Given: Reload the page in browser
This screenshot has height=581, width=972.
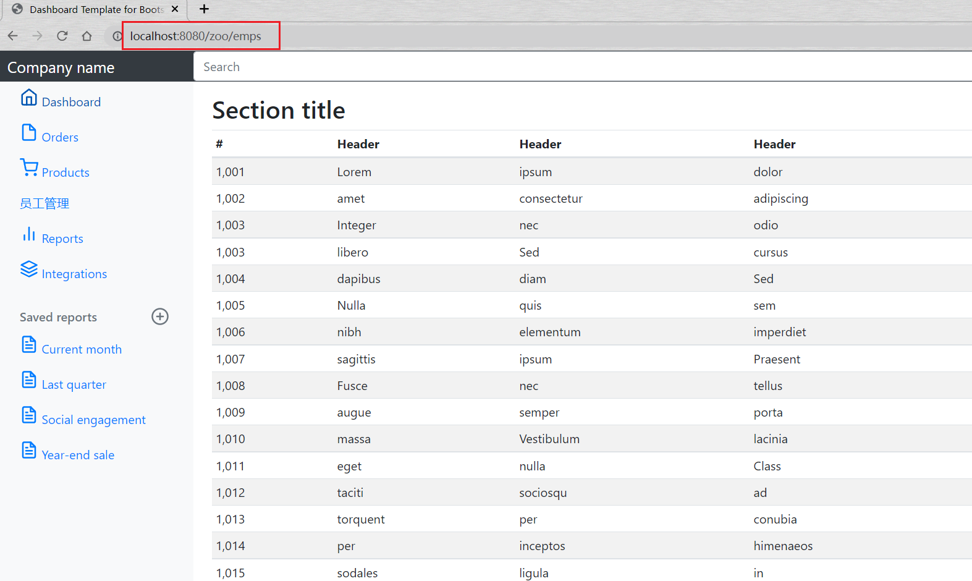Looking at the screenshot, I should (x=62, y=36).
